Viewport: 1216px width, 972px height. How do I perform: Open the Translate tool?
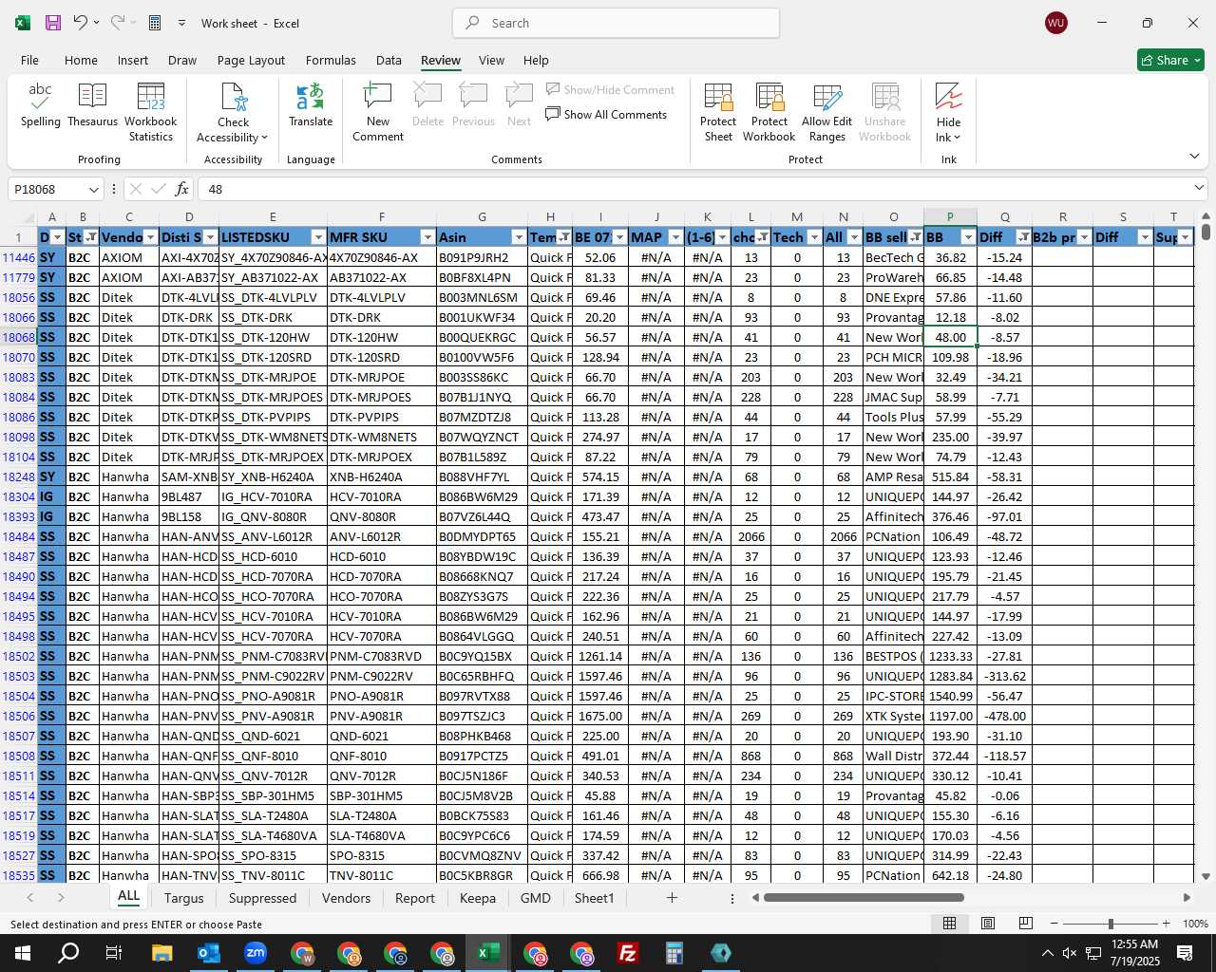[311, 105]
